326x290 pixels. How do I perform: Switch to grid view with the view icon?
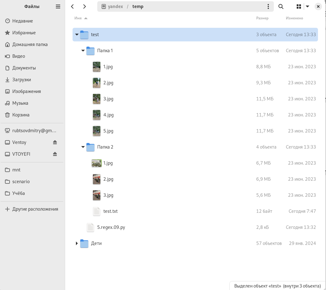pos(299,6)
